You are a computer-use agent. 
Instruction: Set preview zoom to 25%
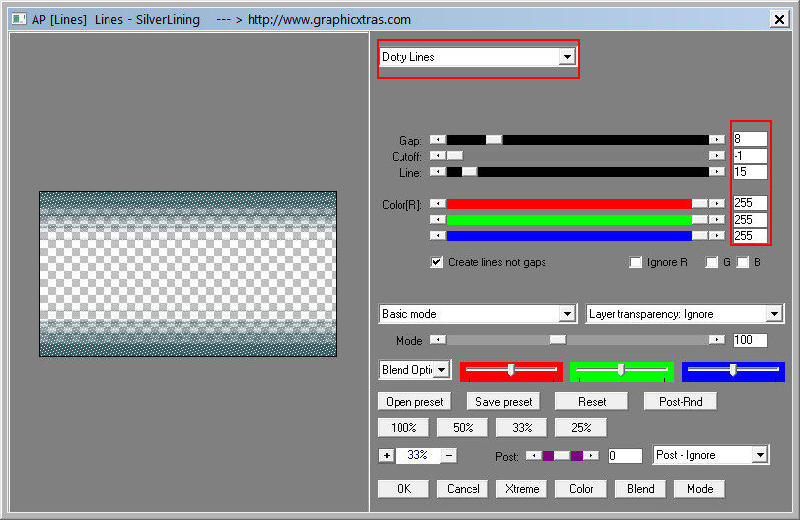tap(580, 428)
